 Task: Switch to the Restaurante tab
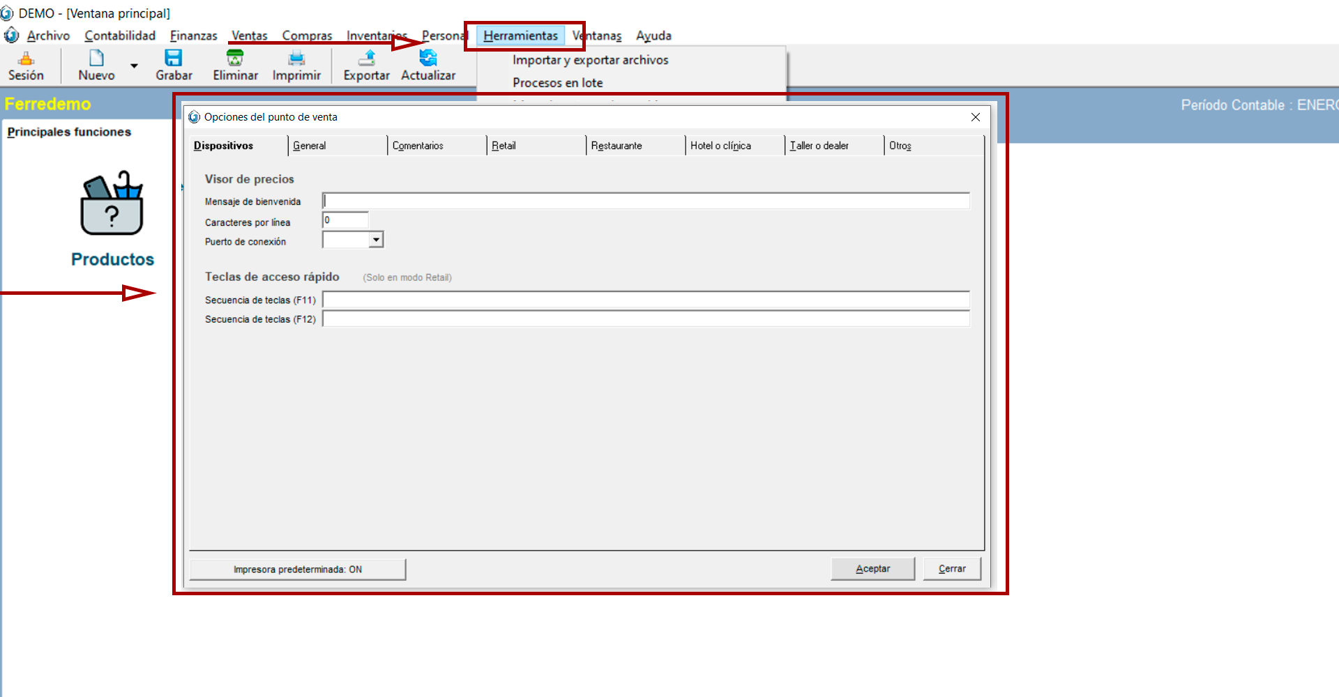click(616, 146)
